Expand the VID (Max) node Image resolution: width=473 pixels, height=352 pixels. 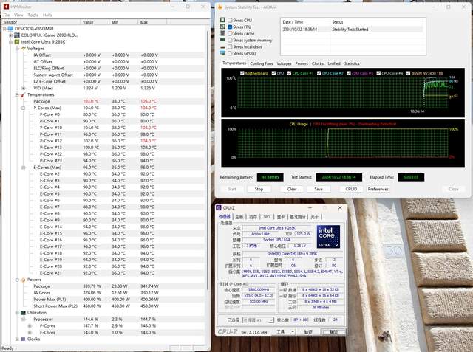pyautogui.click(x=24, y=89)
